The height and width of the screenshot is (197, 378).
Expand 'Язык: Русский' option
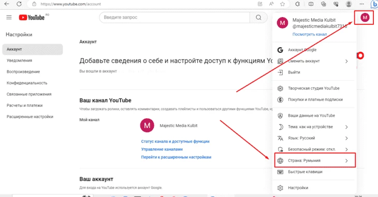(x=314, y=138)
